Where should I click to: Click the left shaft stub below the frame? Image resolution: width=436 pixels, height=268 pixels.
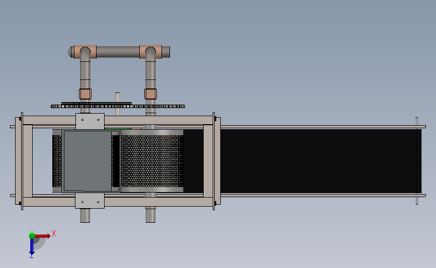click(x=85, y=216)
